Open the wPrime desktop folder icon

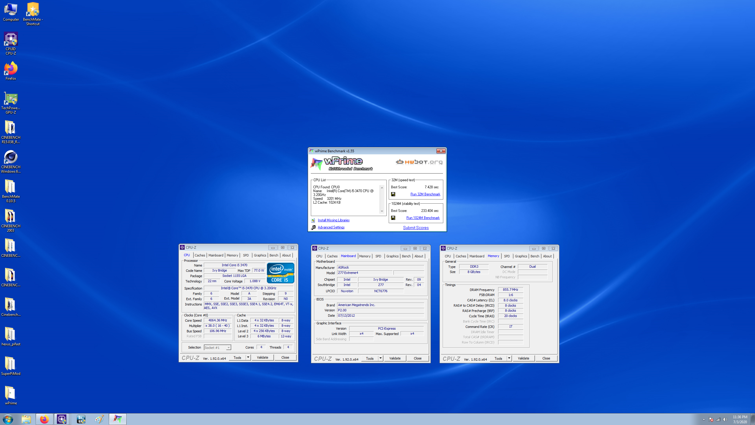tap(11, 395)
